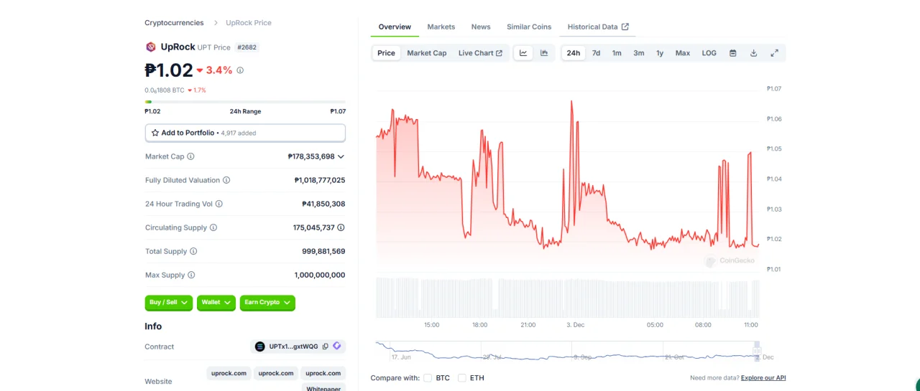Select Market Cap chart mode

pyautogui.click(x=427, y=53)
